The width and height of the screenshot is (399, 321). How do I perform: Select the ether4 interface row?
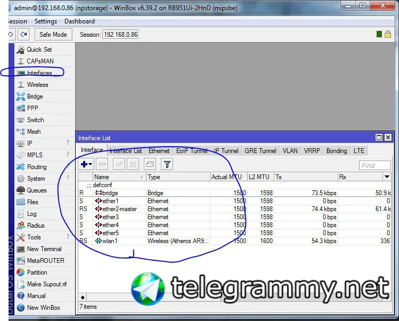(234, 225)
